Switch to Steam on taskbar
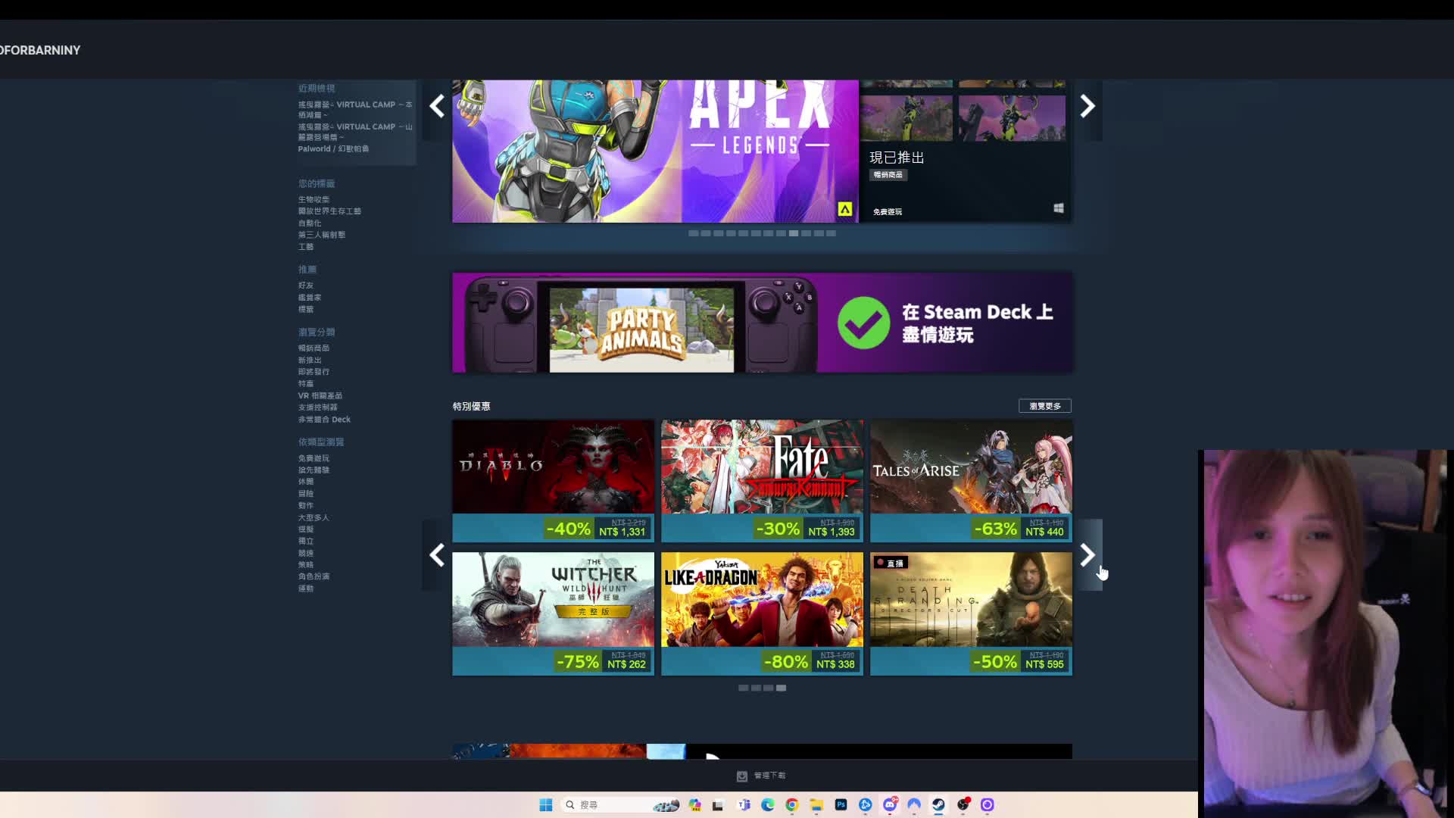Screen dimensions: 1454x818 [x=938, y=804]
